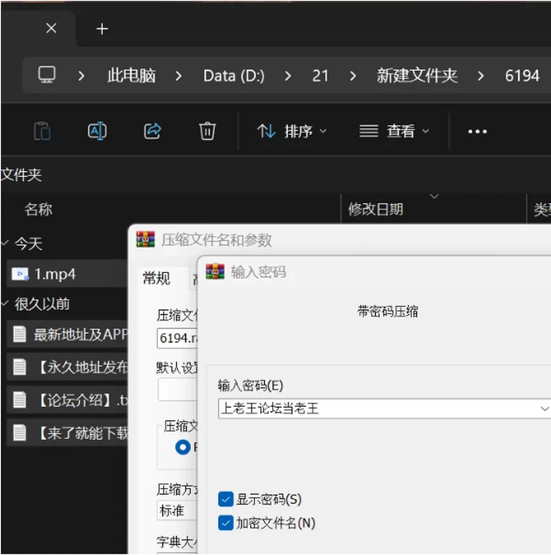Screen dimensions: 551x555
Task: Navigate to 此电脑 in the breadcrumb
Action: coord(131,76)
